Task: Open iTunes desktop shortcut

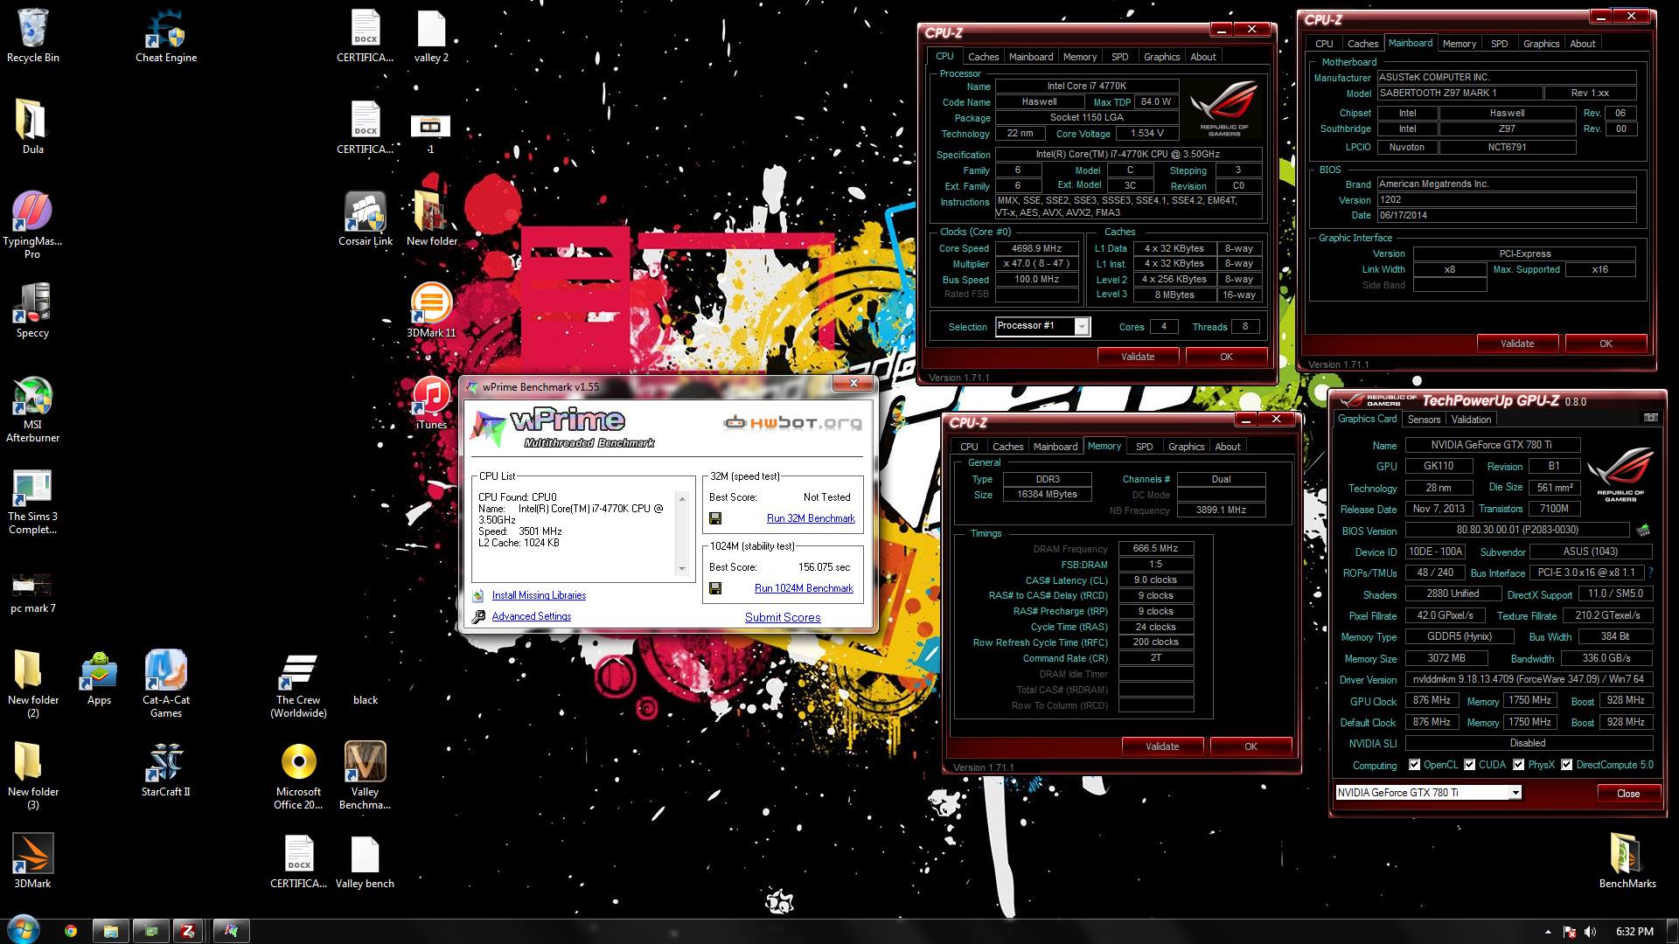Action: click(431, 402)
